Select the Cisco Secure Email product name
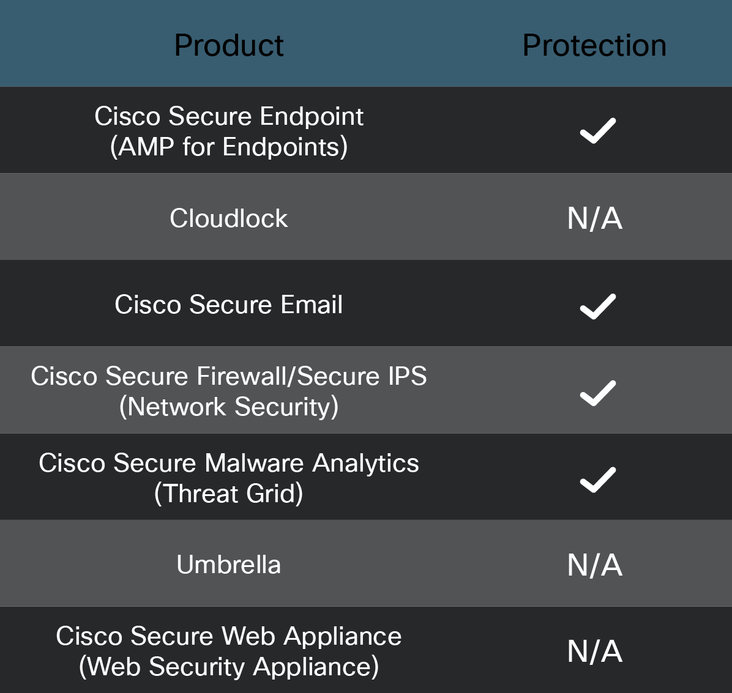732x693 pixels. (229, 305)
